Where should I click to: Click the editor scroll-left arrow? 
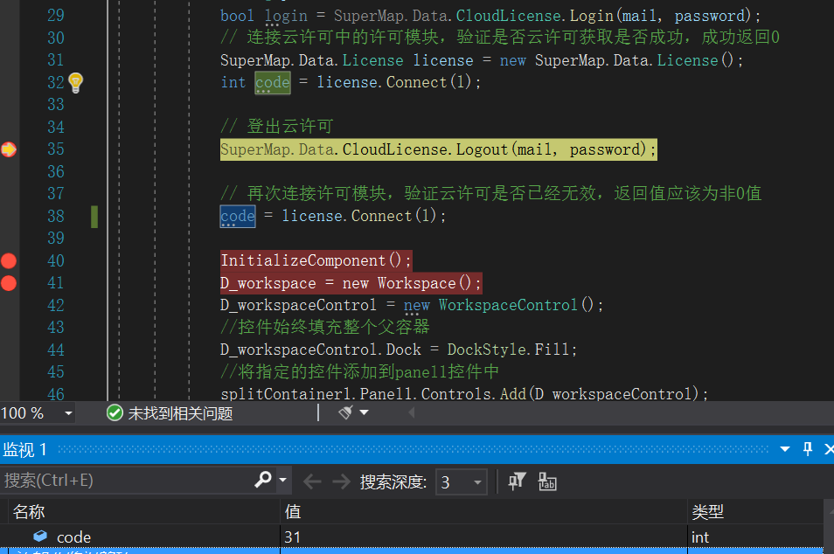point(411,412)
